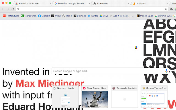Close the helvetica - Google Search tab
Viewport: 176px width, 110px height.
[89, 4]
